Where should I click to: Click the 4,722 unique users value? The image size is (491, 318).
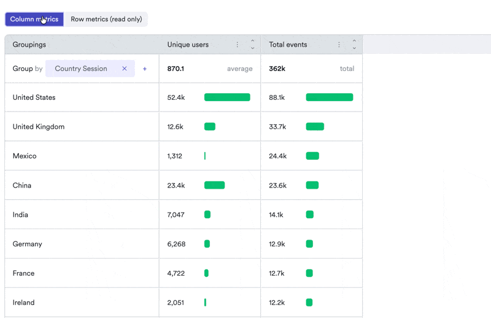tap(176, 273)
